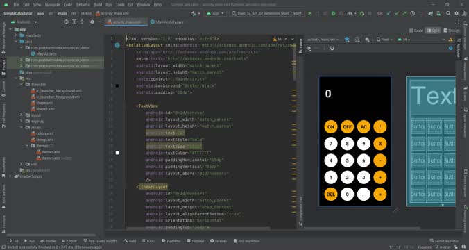Open the Navigate menu

(x=52, y=5)
